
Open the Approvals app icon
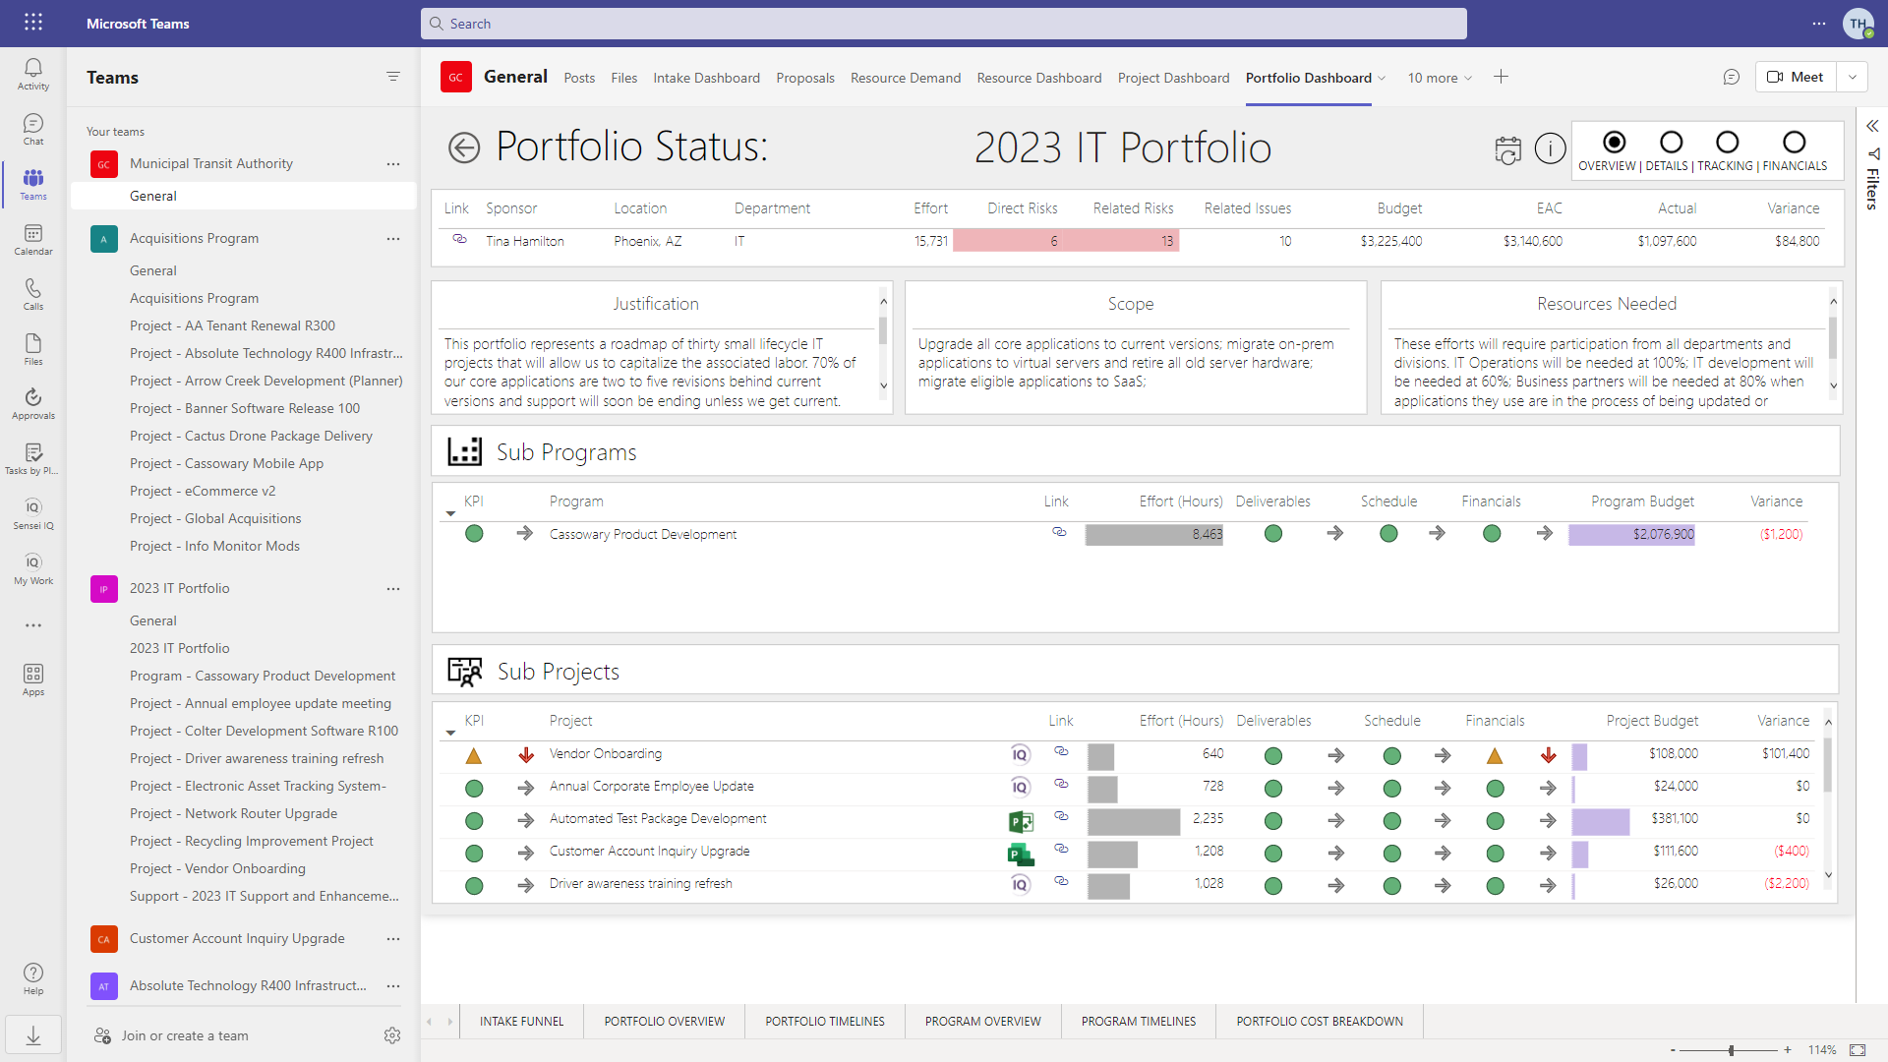point(33,403)
